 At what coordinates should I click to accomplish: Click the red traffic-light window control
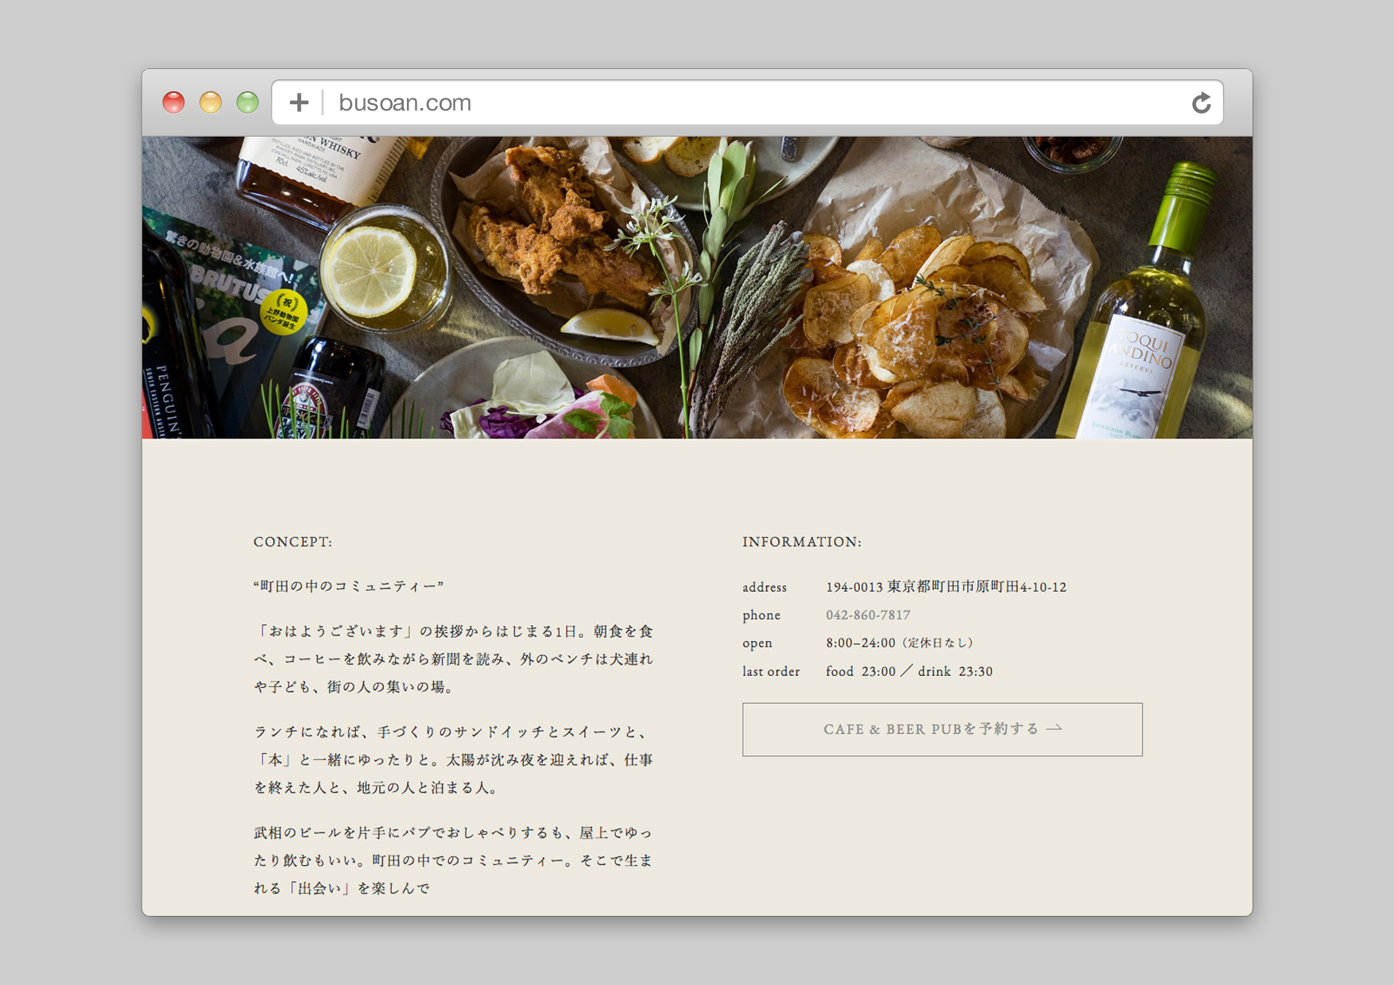(x=174, y=102)
